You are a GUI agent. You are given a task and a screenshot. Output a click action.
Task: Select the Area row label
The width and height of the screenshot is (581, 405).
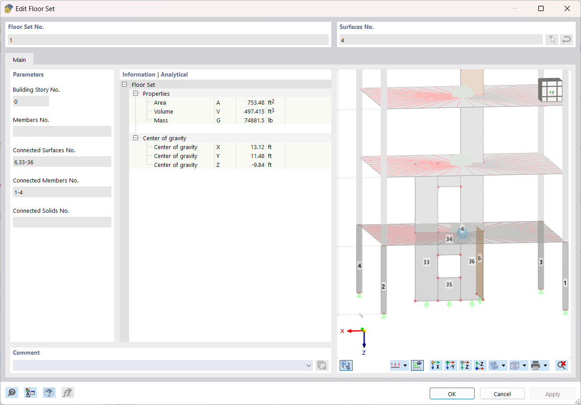pos(160,103)
